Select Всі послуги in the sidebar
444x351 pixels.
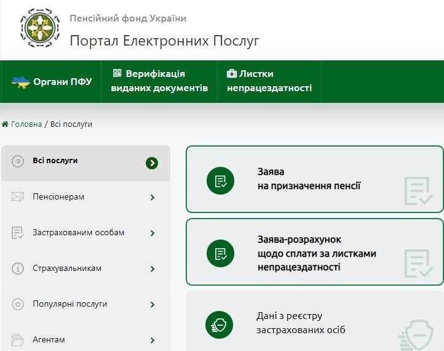tap(86, 163)
